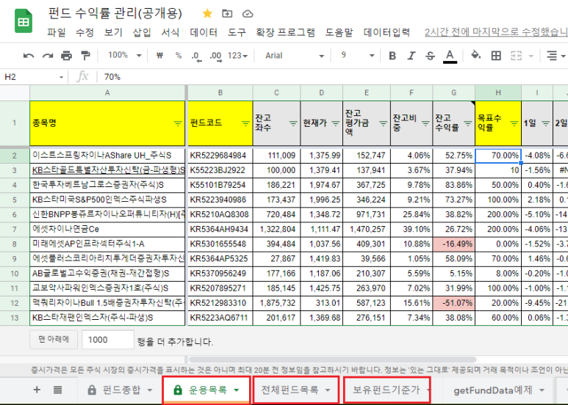The width and height of the screenshot is (568, 405).
Task: Open filter for 목표수익률 column
Action: 514,123
